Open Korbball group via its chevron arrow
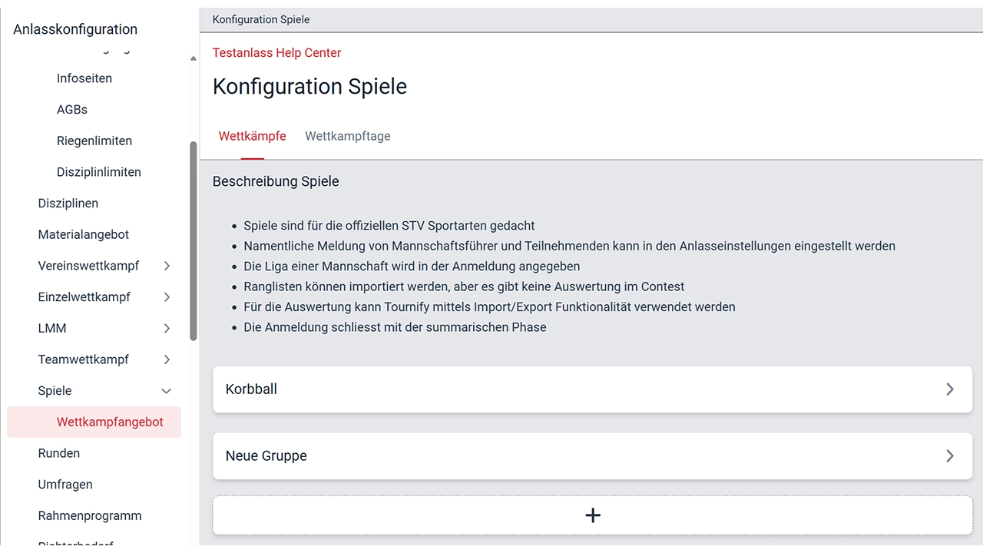The image size is (983, 553). [950, 389]
